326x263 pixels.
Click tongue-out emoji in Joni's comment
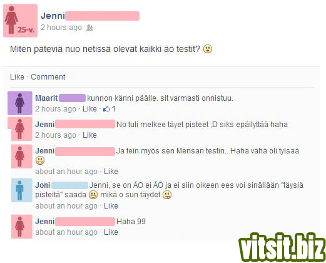click(x=167, y=195)
